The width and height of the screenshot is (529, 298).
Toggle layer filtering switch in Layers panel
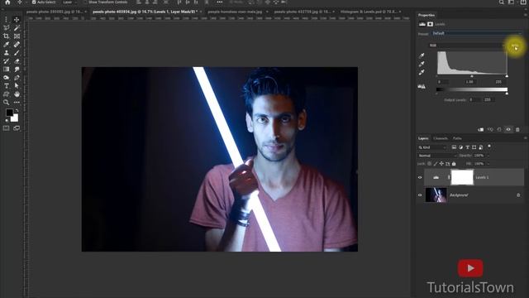coord(489,147)
